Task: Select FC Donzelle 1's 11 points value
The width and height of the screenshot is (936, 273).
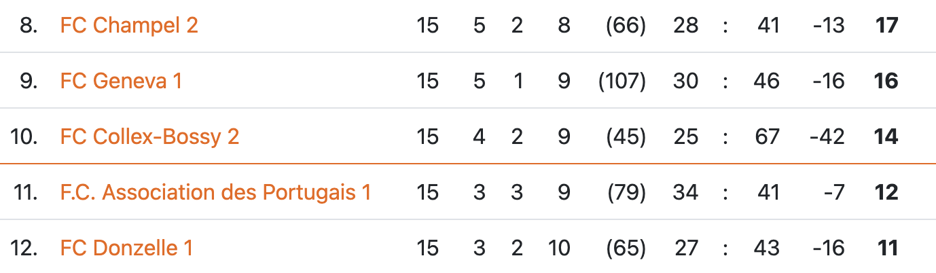Action: 887,249
